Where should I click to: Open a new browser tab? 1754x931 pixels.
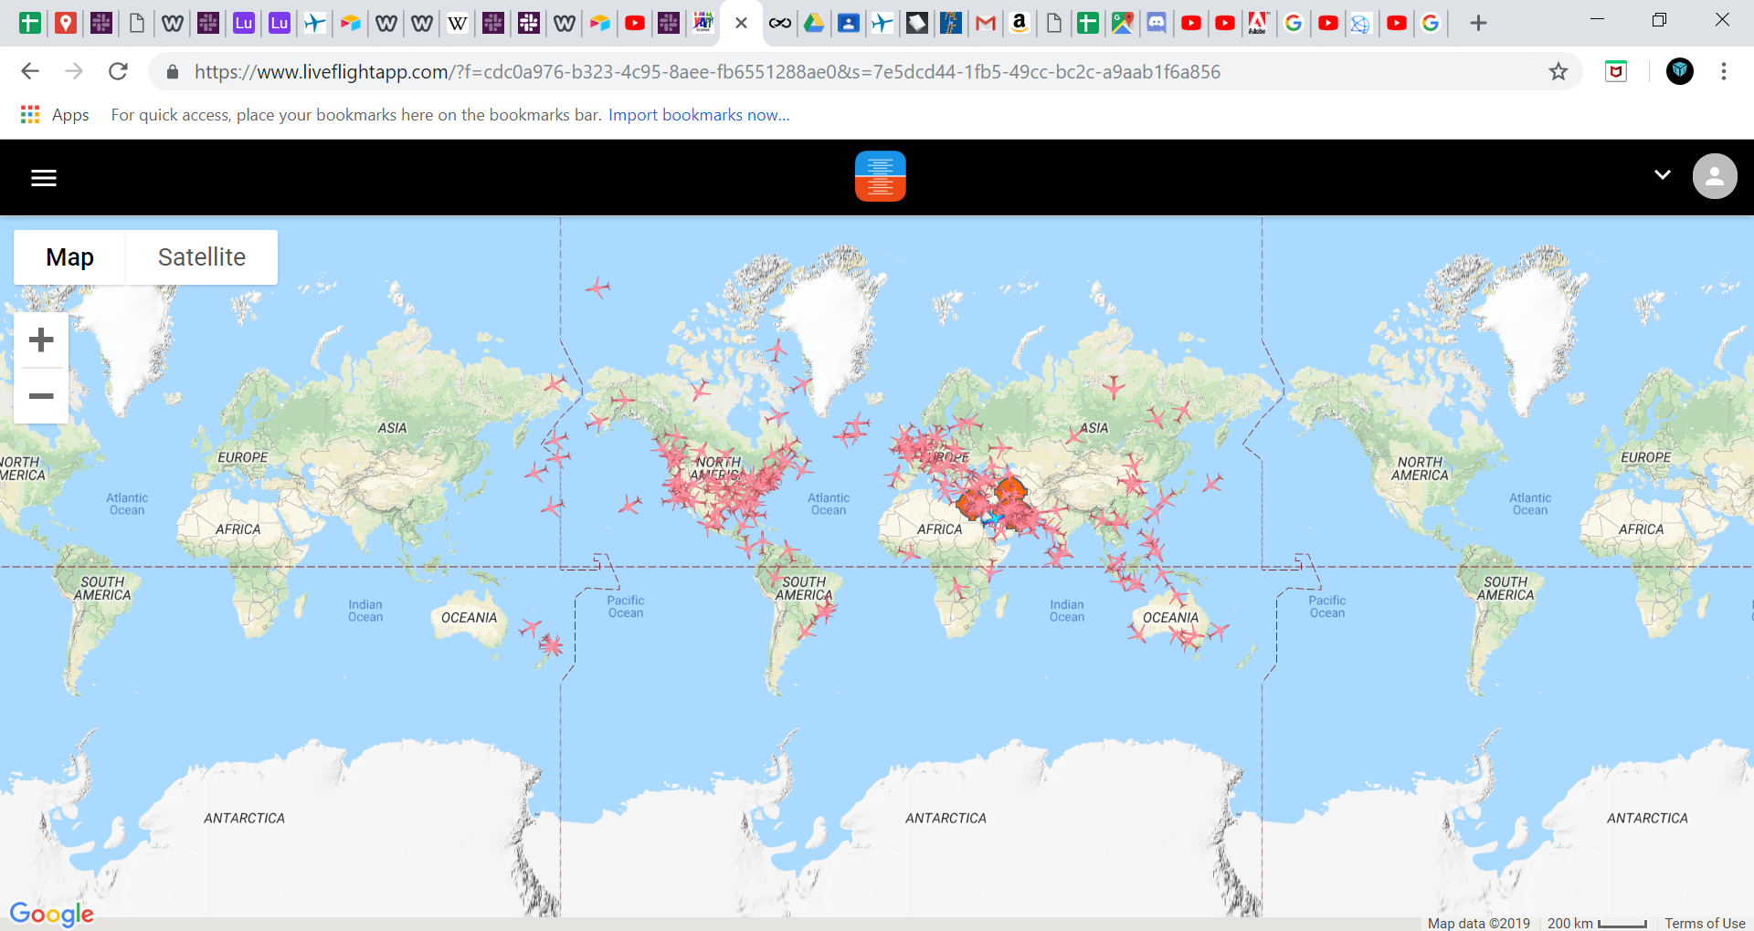pyautogui.click(x=1478, y=23)
